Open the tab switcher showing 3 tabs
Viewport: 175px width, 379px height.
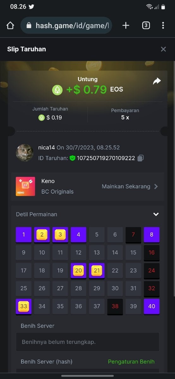pos(146,26)
